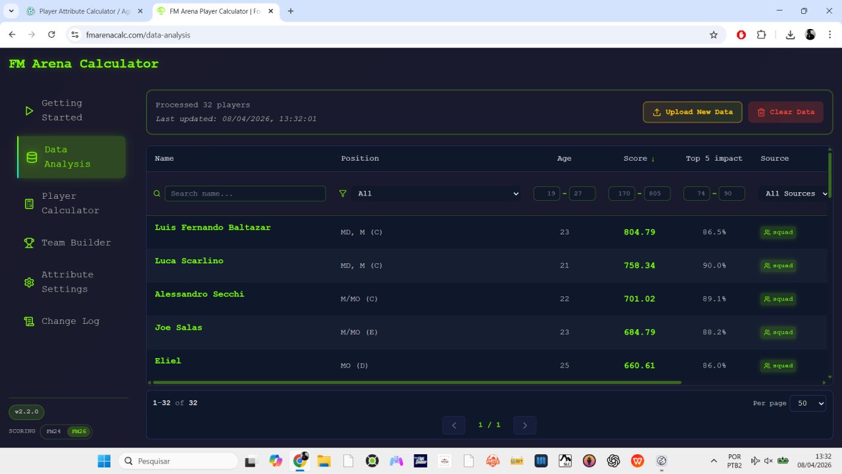Go to the previous results page
Viewport: 842px width, 474px height.
point(454,425)
